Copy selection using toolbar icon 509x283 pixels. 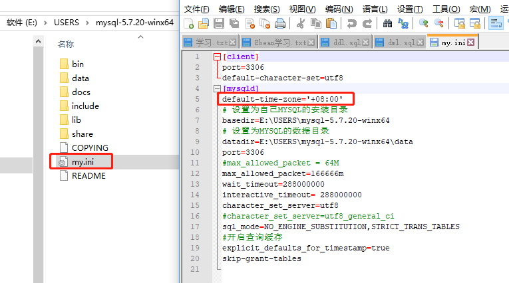(x=316, y=23)
